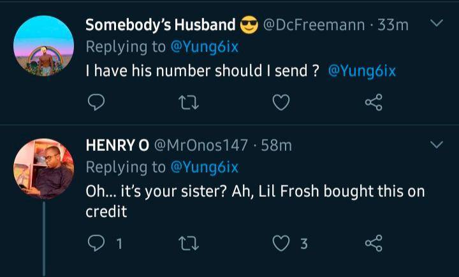This screenshot has height=277, width=459.
Task: Open @Yung6ix under HENRY O's Replying to
Action: coord(205,167)
